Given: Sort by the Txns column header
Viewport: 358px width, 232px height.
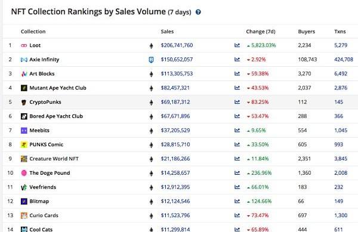Looking at the screenshot, I should [x=340, y=32].
